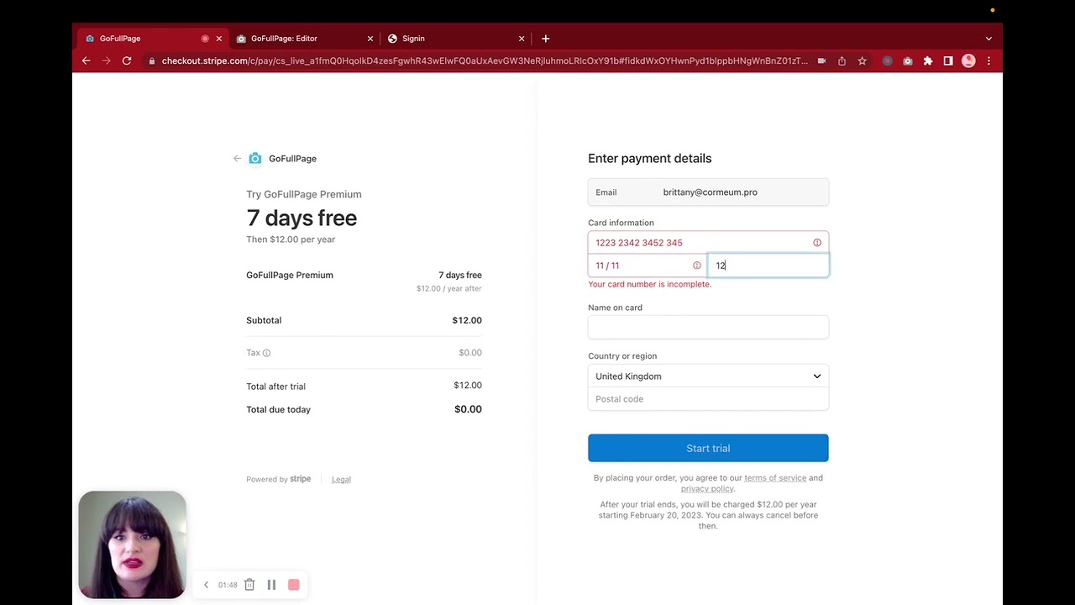Screen dimensions: 1075x605
Task: Click the recording dot on GoFullPage tab
Action: click(x=205, y=39)
